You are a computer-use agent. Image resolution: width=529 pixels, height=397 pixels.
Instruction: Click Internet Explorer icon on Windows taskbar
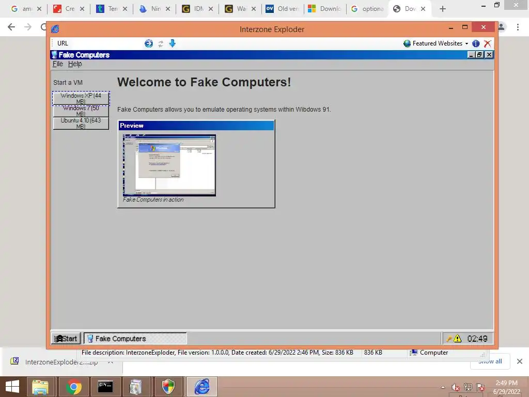[202, 387]
